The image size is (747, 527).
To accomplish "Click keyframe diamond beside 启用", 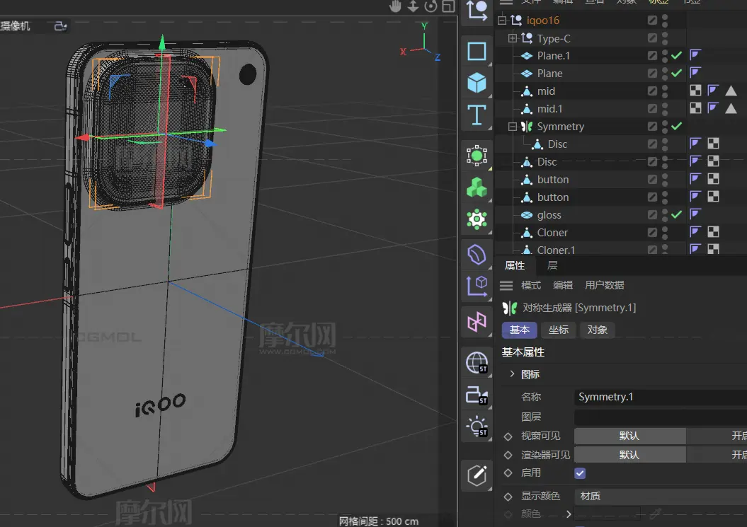I will pyautogui.click(x=508, y=473).
